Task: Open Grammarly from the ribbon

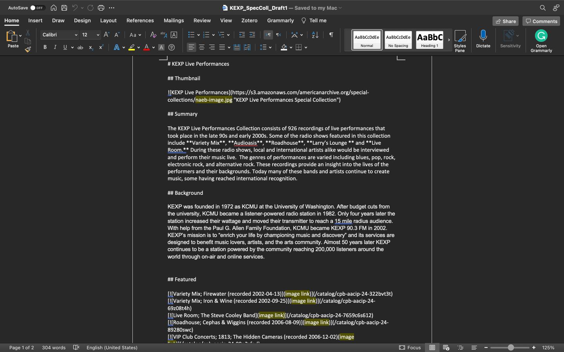Action: tap(541, 41)
